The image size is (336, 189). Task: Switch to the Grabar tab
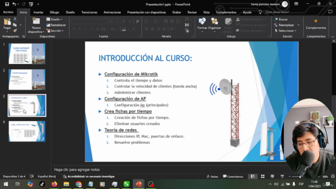[176, 12]
